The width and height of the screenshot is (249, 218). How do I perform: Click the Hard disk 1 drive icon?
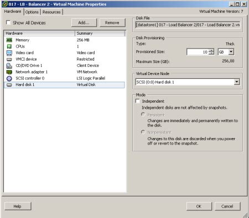[x=9, y=85]
